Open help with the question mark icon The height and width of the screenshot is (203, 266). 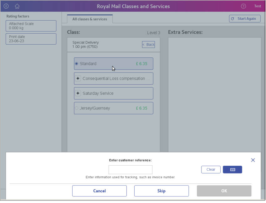[243, 6]
